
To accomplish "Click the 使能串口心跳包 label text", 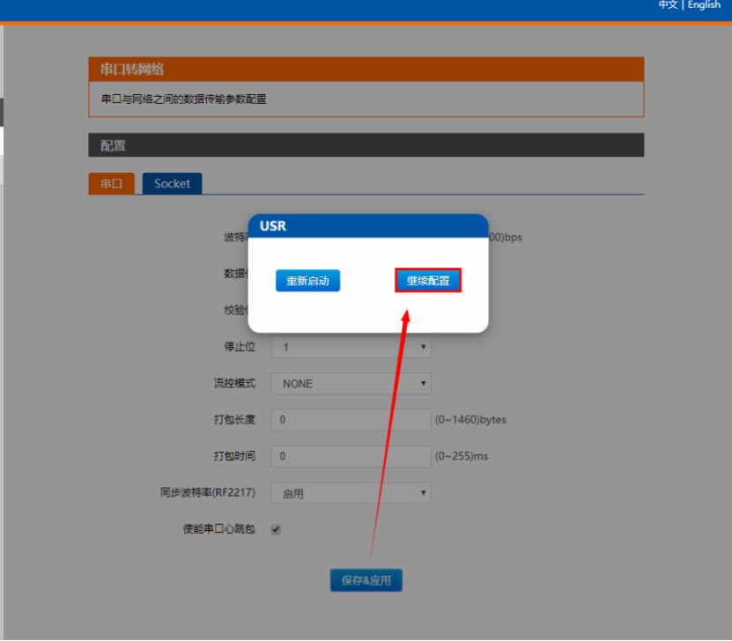I will 218,529.
